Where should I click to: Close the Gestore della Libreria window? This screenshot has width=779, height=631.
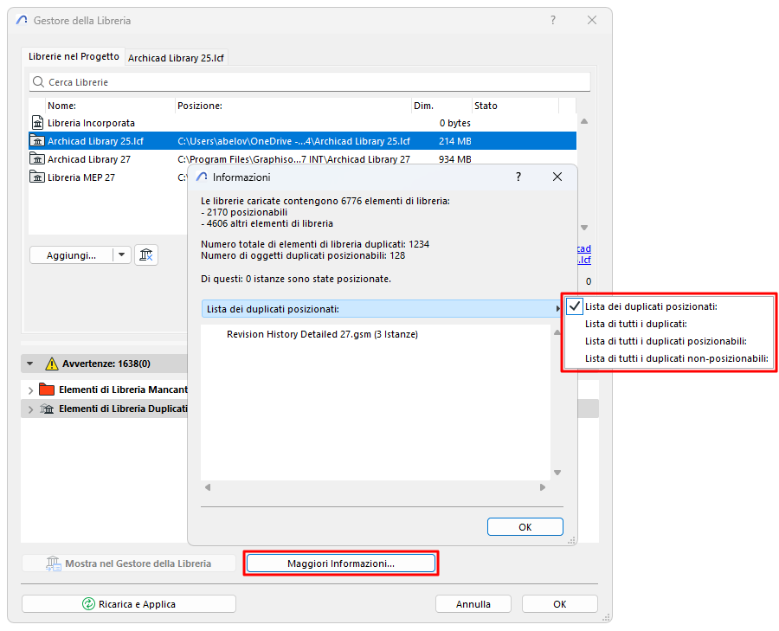pos(592,21)
